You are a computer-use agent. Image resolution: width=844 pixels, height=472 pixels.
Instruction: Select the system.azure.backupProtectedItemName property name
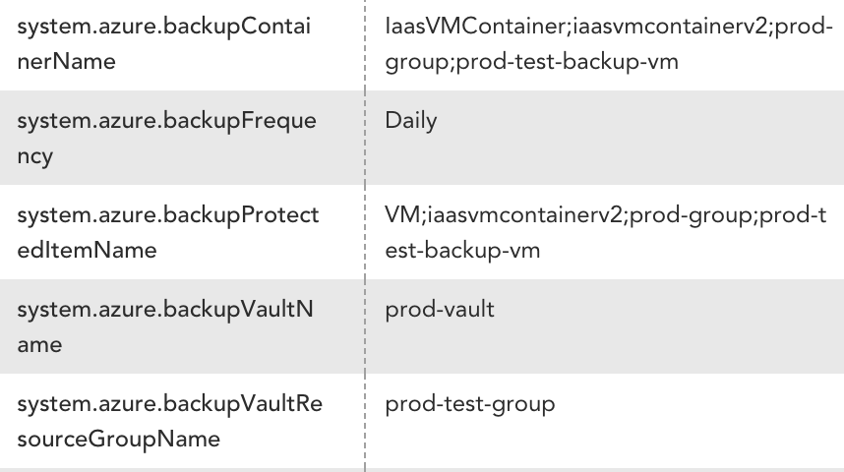click(168, 232)
